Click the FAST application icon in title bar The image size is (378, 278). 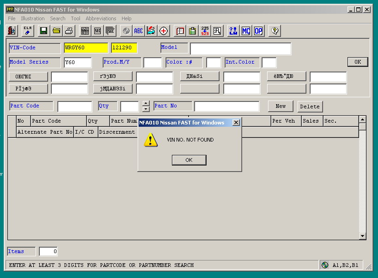point(10,10)
